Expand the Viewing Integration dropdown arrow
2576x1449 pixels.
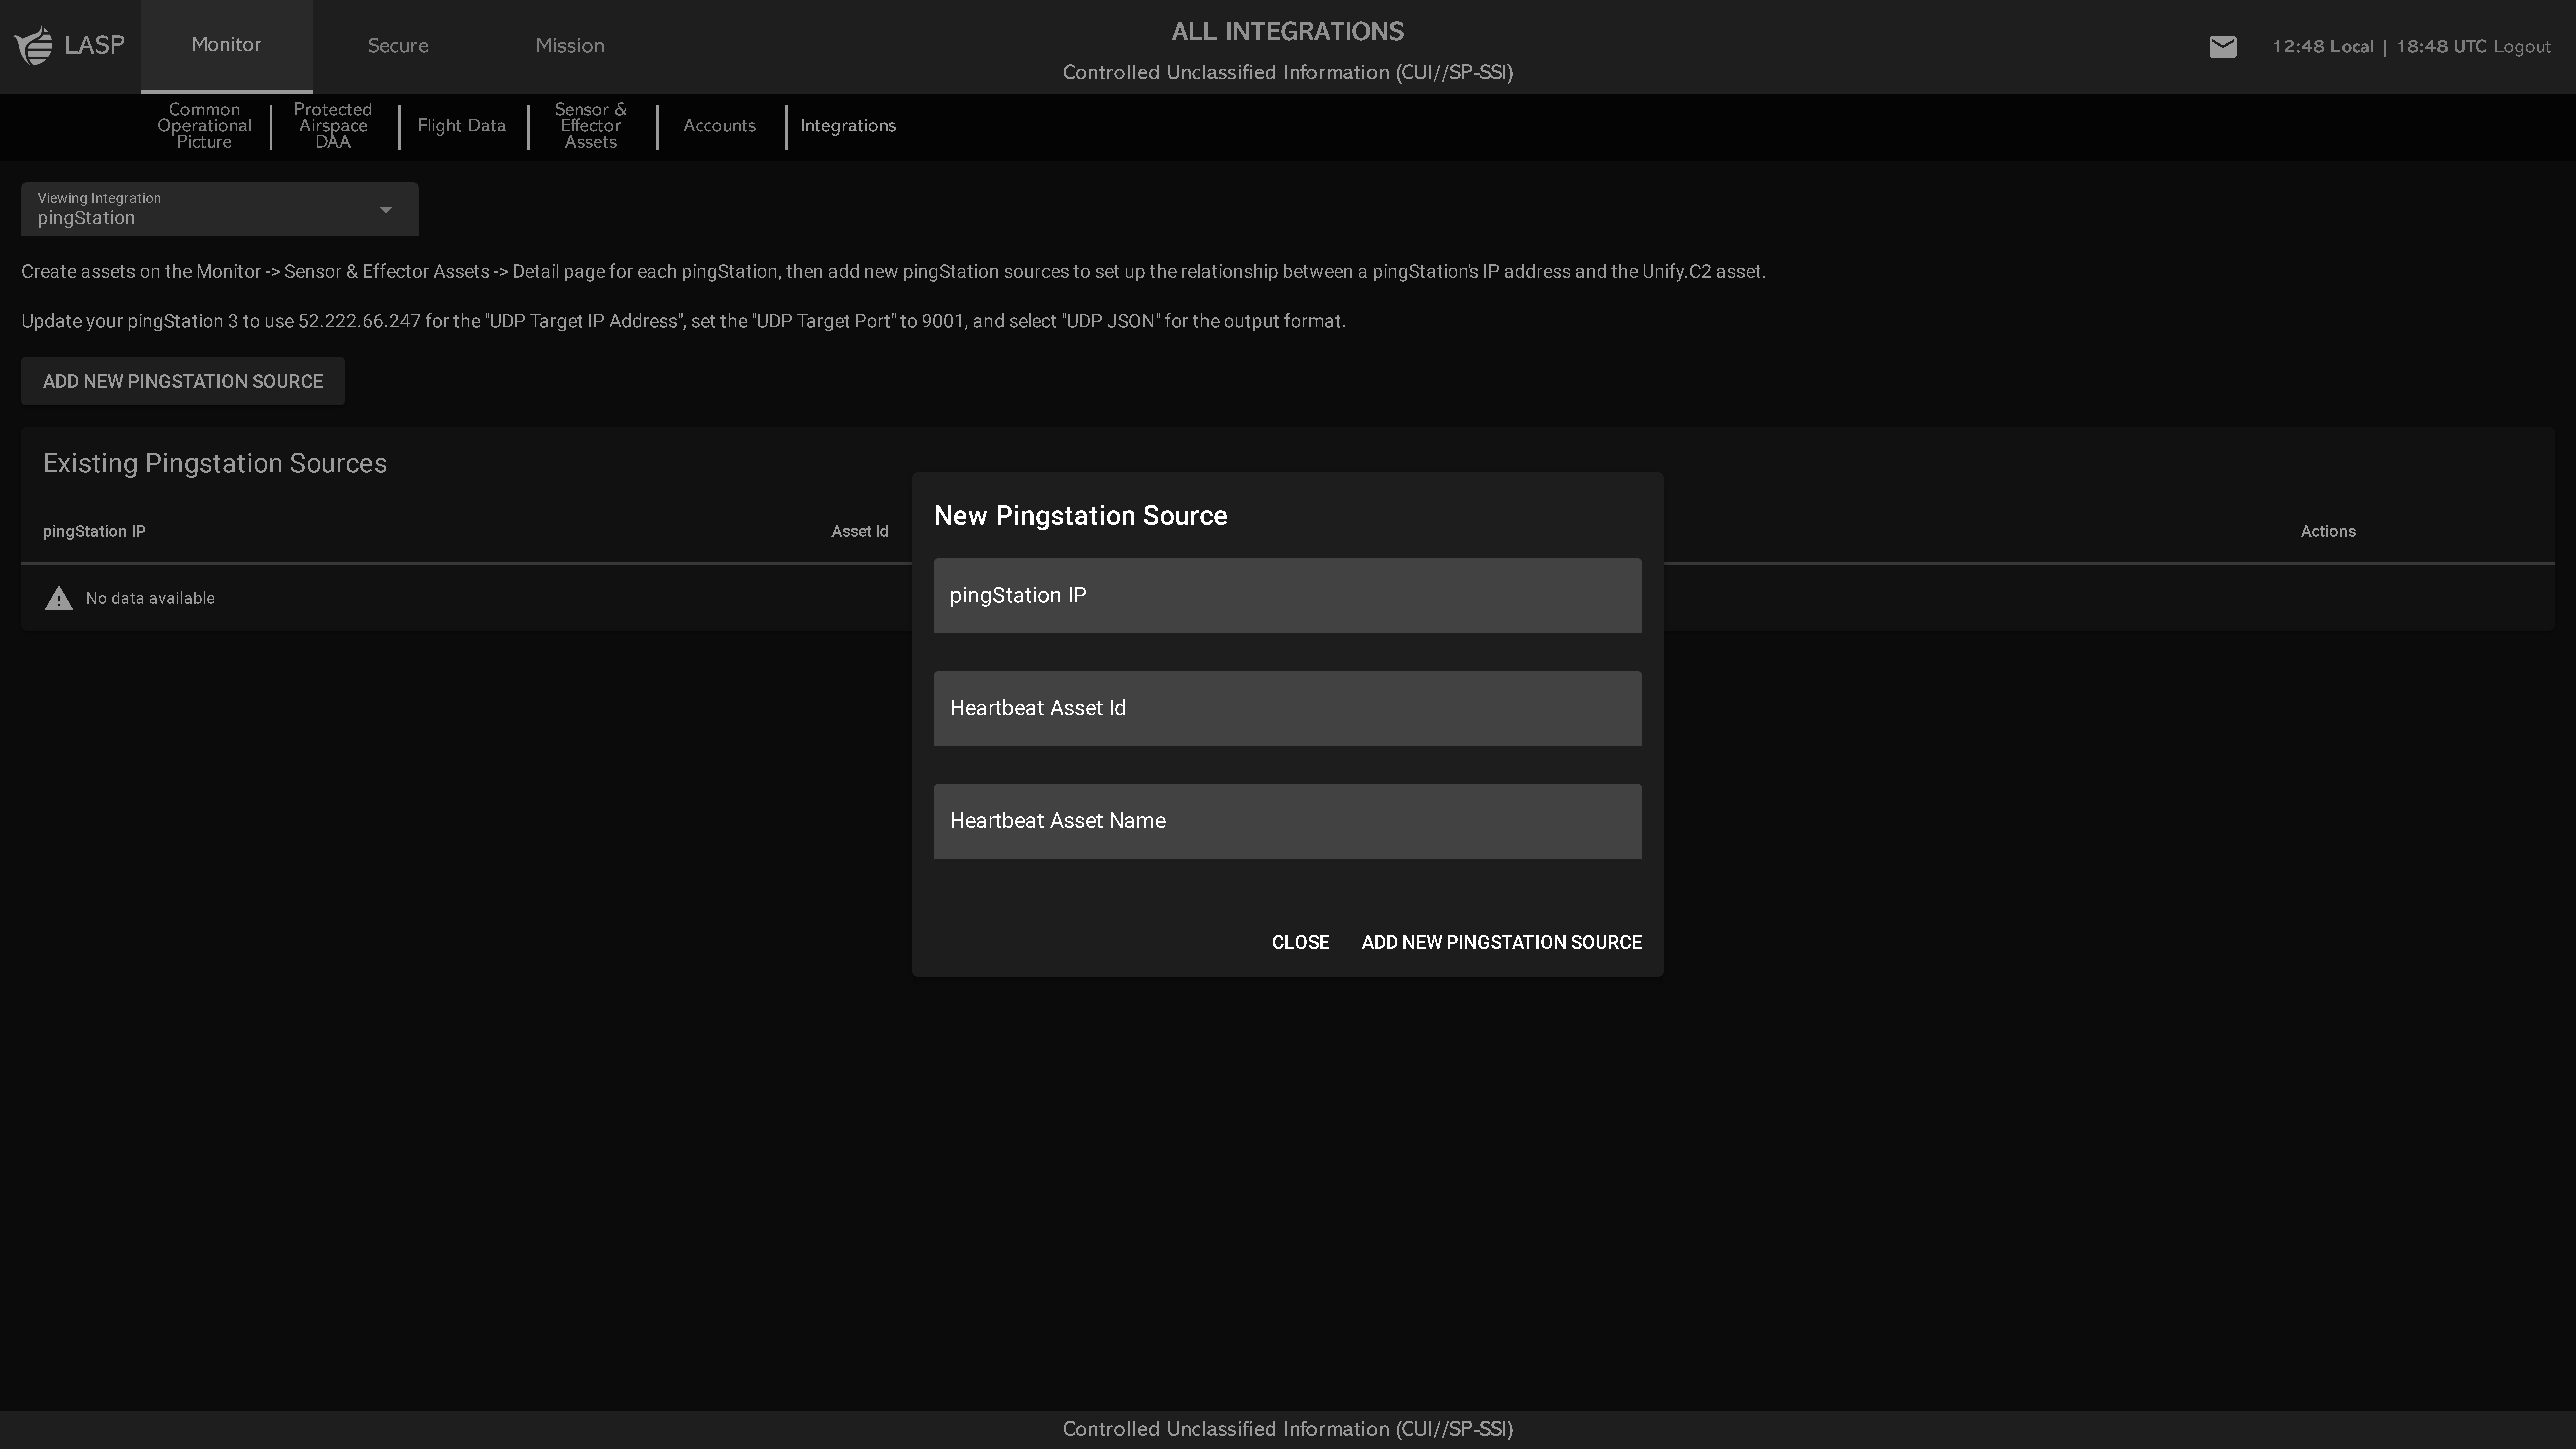tap(386, 210)
